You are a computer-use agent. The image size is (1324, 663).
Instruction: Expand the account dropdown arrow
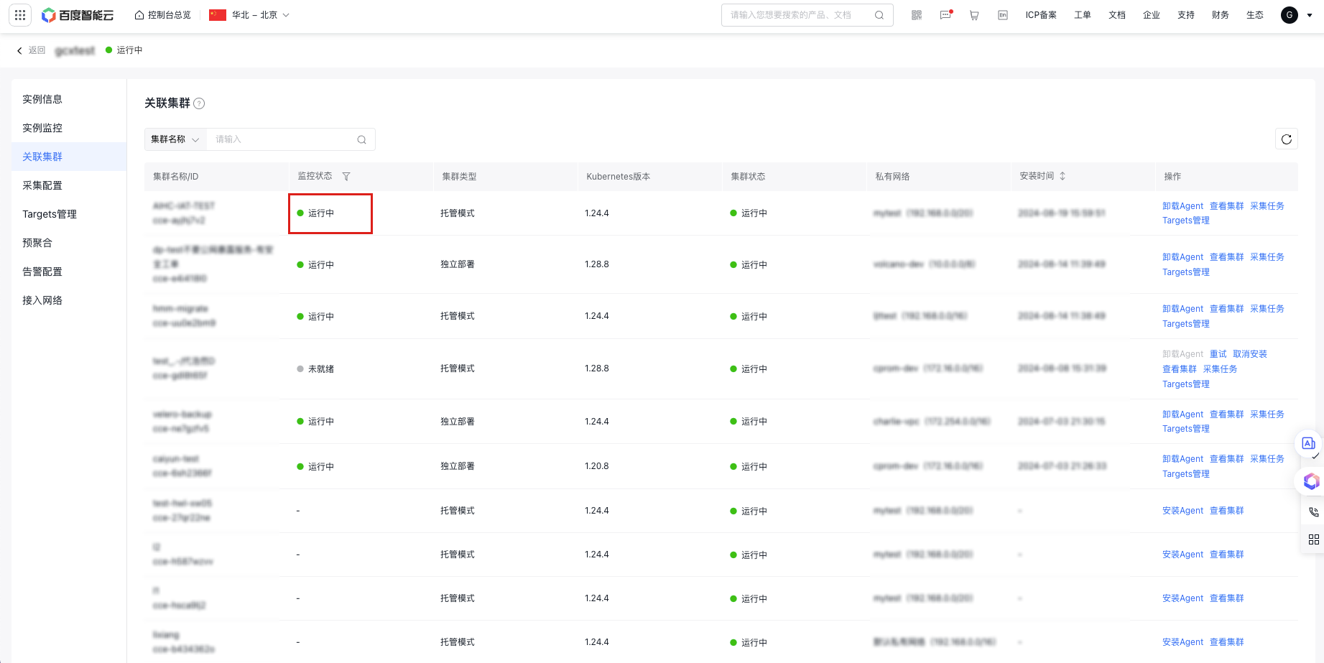(x=1310, y=15)
